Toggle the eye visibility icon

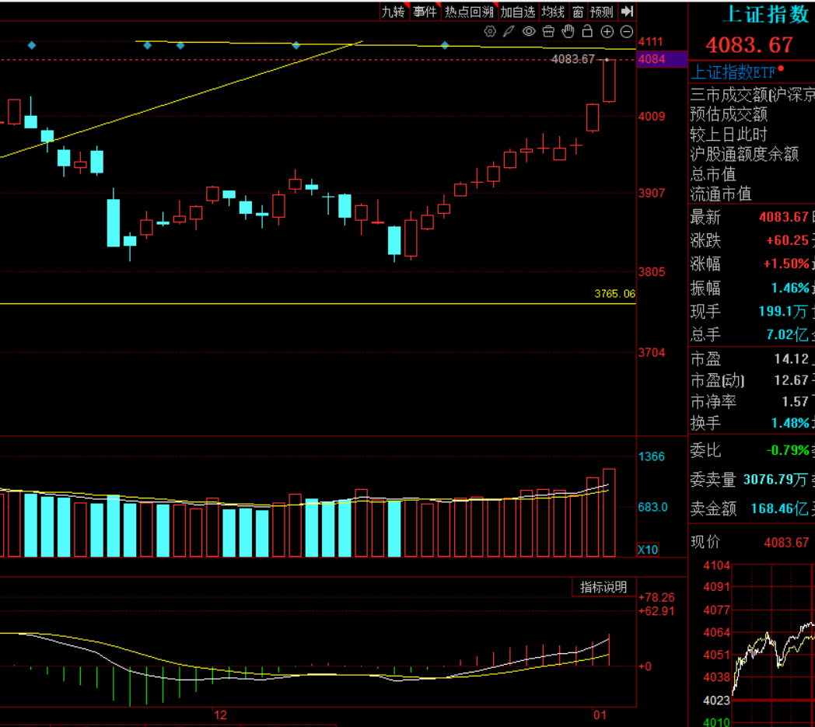(529, 31)
